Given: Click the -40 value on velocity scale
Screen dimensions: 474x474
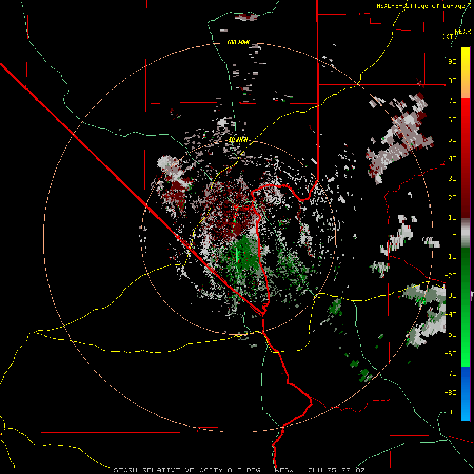Looking at the screenshot, I should point(450,315).
